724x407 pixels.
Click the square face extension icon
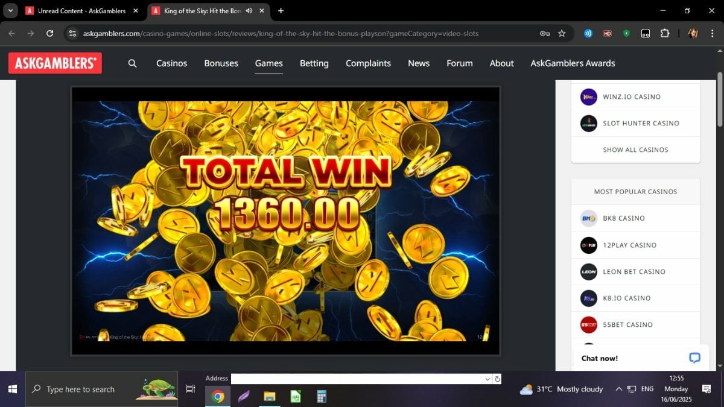pyautogui.click(x=645, y=33)
